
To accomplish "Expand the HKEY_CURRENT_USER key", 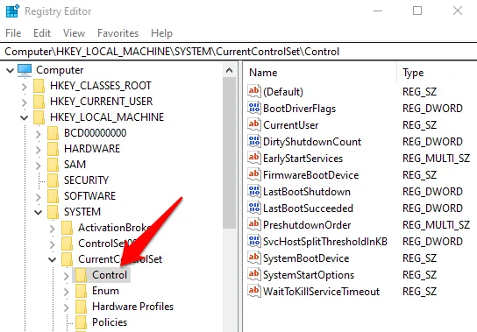I will pos(25,102).
